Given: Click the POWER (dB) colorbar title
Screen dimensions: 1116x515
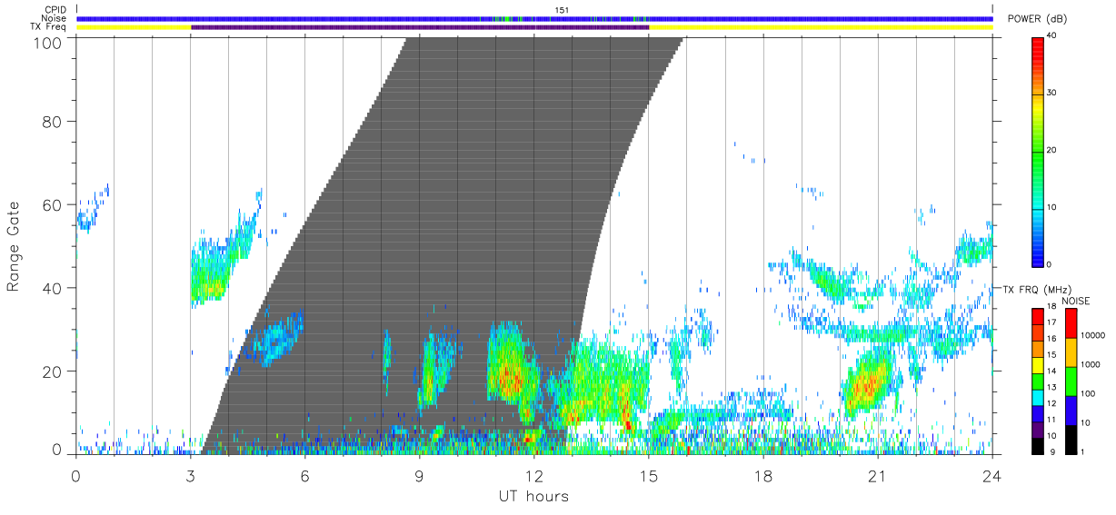Looking at the screenshot, I should pyautogui.click(x=1038, y=19).
